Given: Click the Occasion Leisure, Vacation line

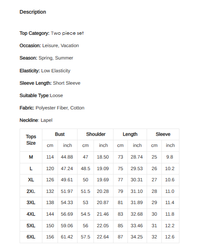Looking at the screenshot, I should (49, 46).
